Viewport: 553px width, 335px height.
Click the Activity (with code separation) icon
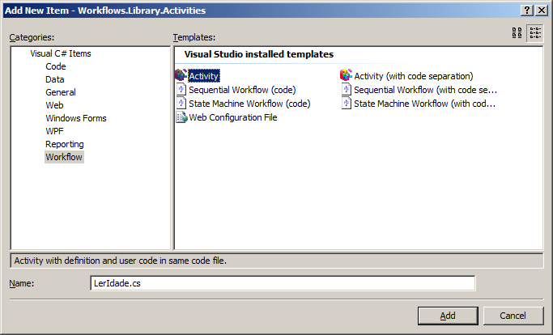point(346,76)
